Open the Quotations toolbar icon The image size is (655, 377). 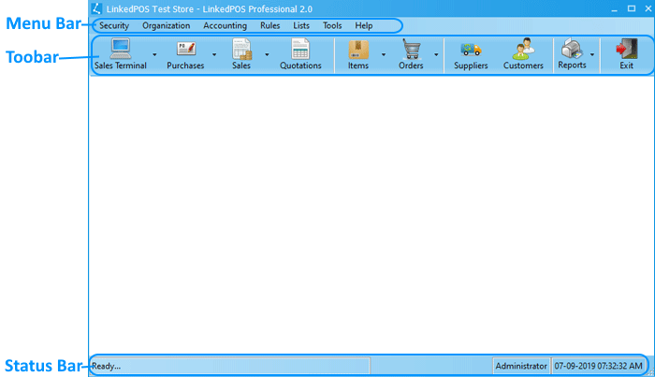pos(300,49)
